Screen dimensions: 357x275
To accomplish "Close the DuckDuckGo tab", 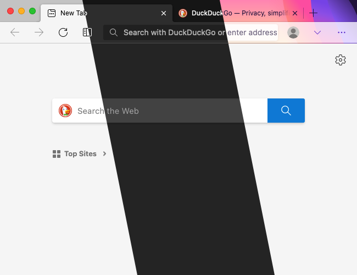I will pyautogui.click(x=295, y=13).
